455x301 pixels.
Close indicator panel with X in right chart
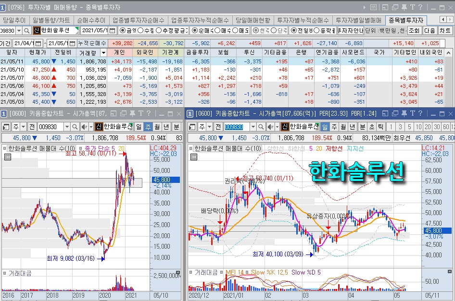coord(450,271)
